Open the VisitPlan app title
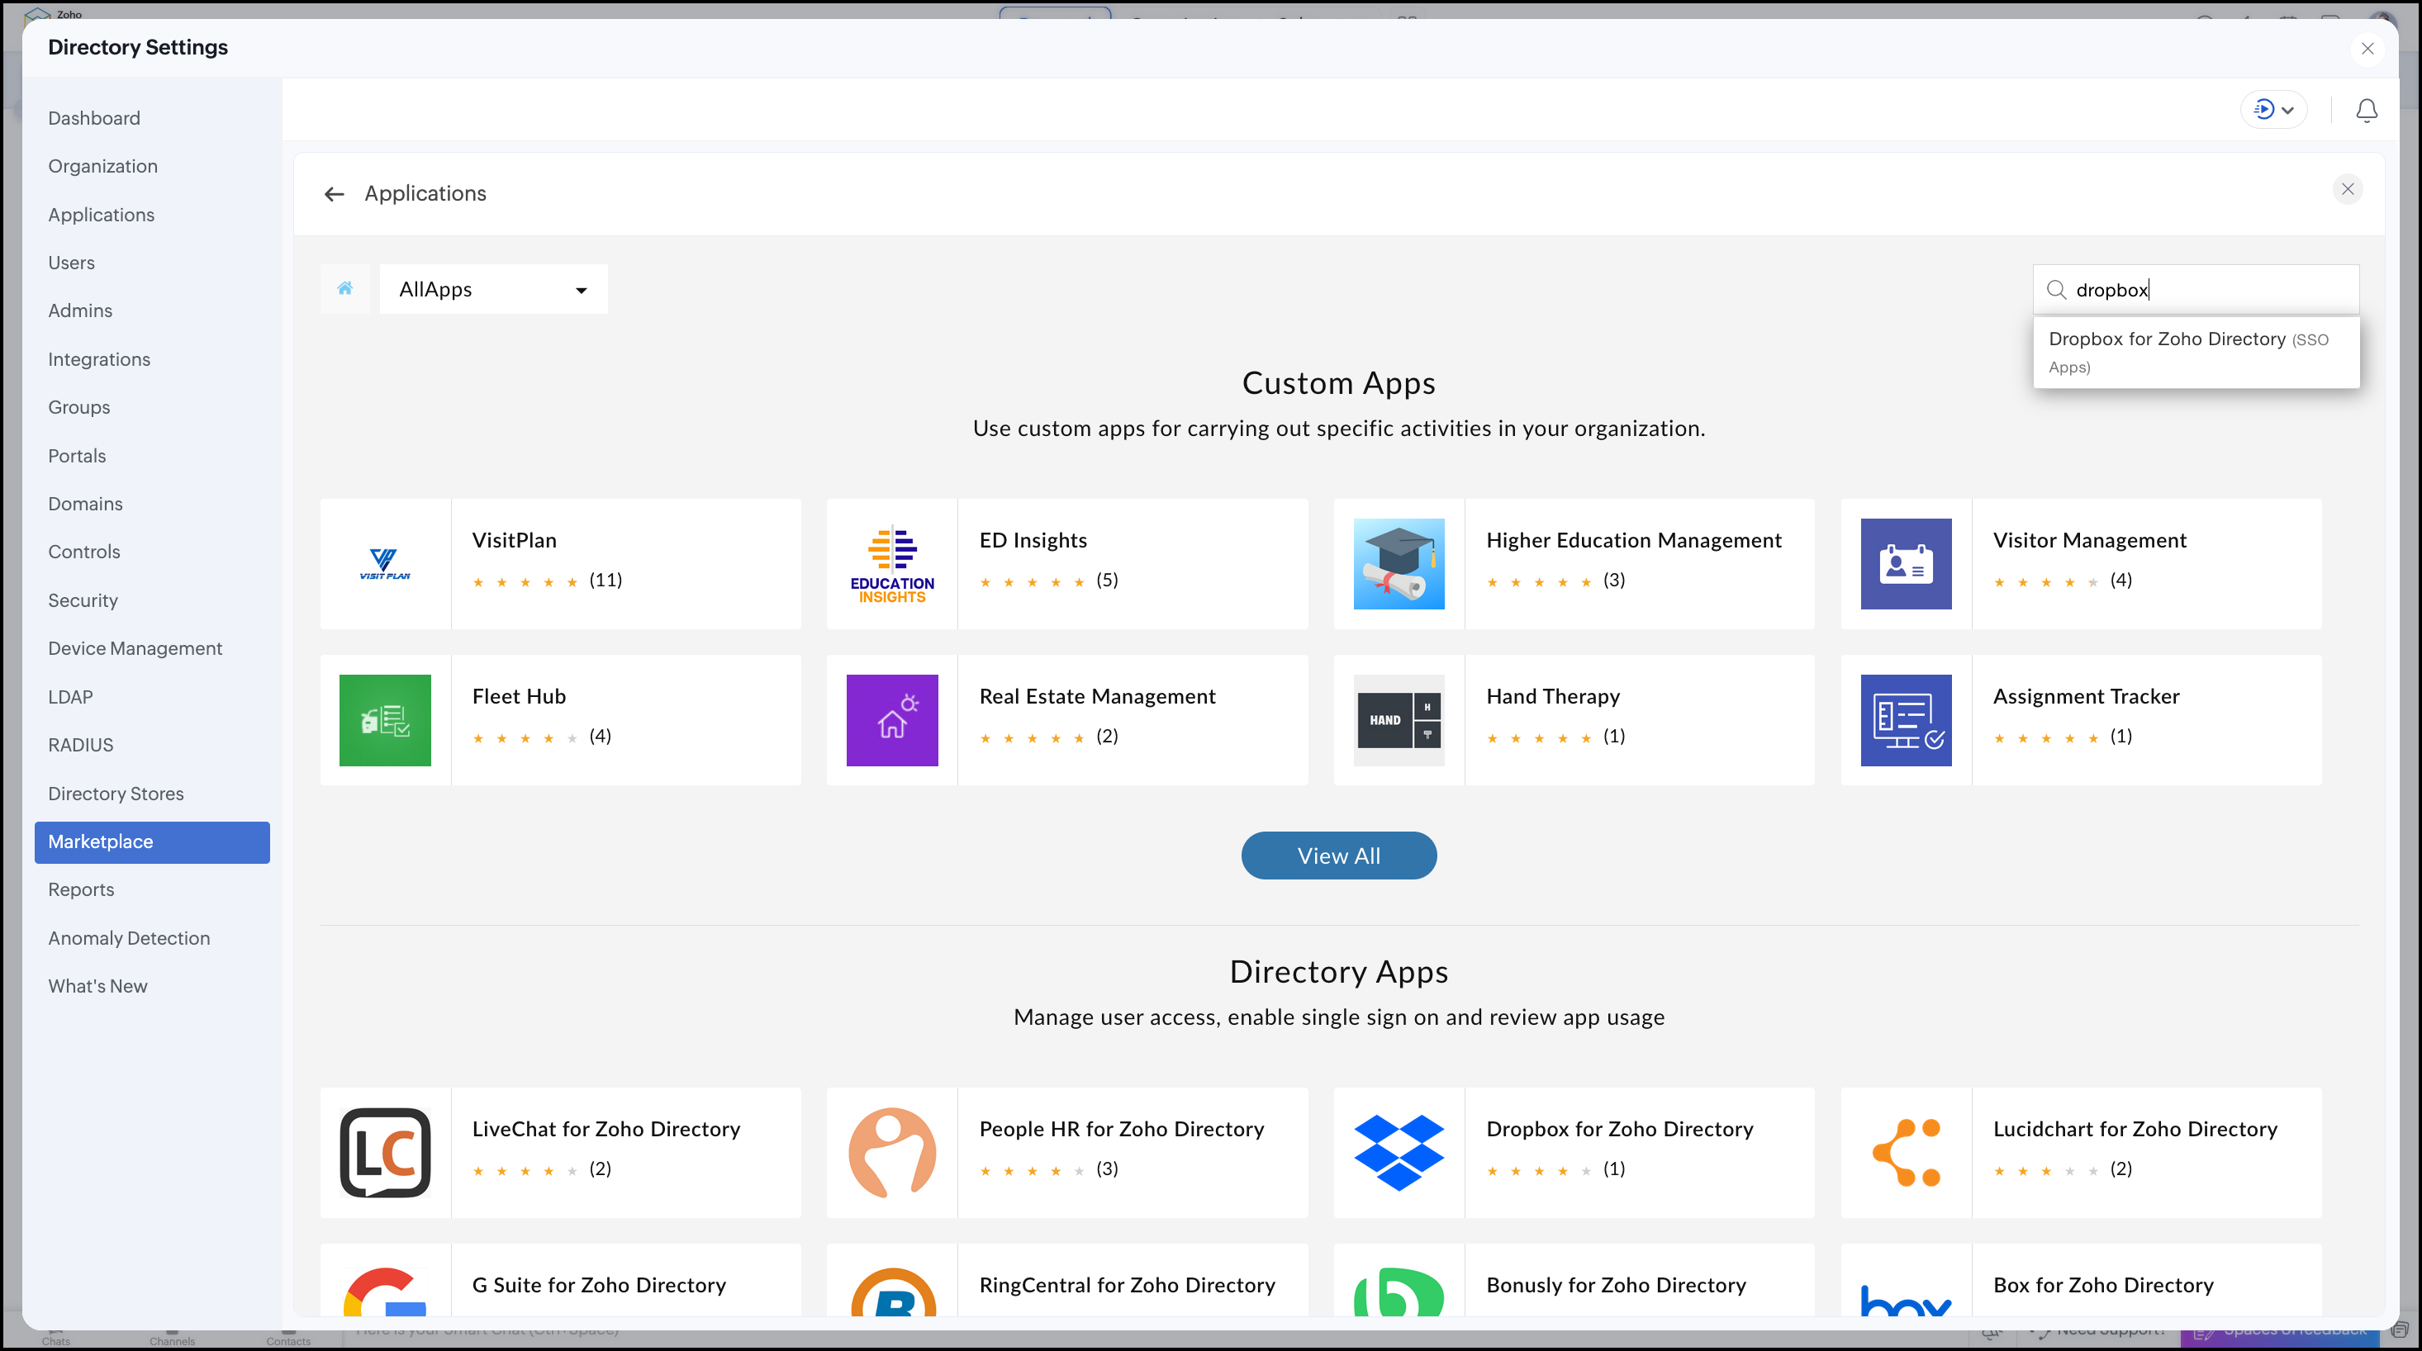The width and height of the screenshot is (2422, 1351). click(513, 541)
